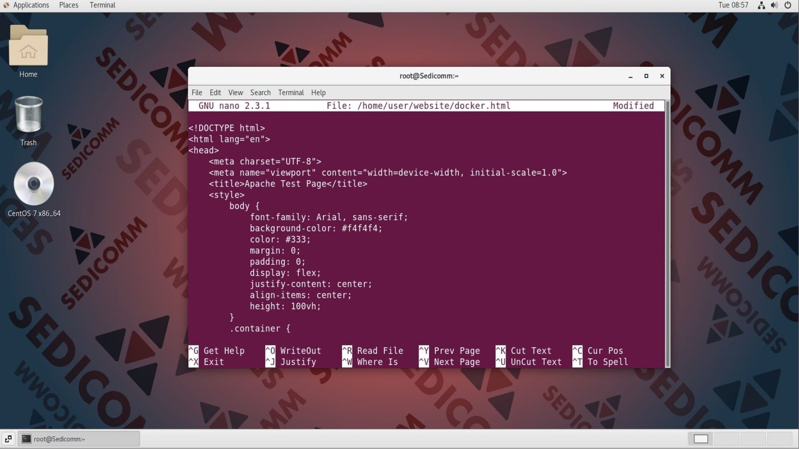Image resolution: width=799 pixels, height=449 pixels.
Task: Click the Tue 08:57 clock
Action: 733,5
